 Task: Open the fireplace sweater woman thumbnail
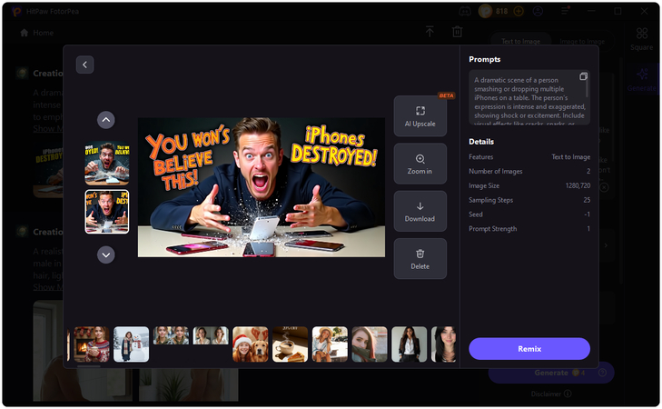[x=92, y=344]
